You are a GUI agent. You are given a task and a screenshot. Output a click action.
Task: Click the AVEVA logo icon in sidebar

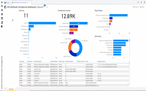pos(2,2)
